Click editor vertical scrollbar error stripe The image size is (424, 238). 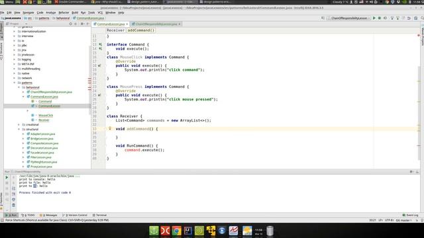(x=419, y=101)
